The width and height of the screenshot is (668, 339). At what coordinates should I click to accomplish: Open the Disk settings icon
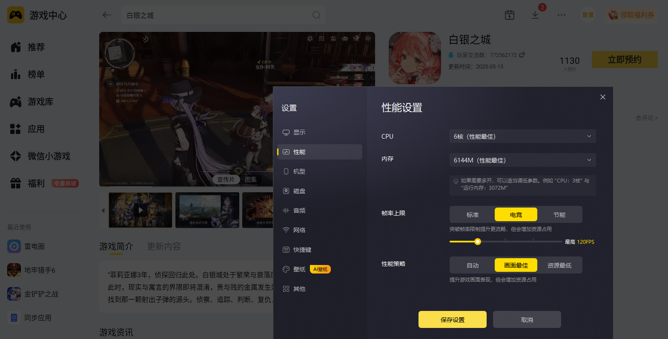[x=286, y=191]
